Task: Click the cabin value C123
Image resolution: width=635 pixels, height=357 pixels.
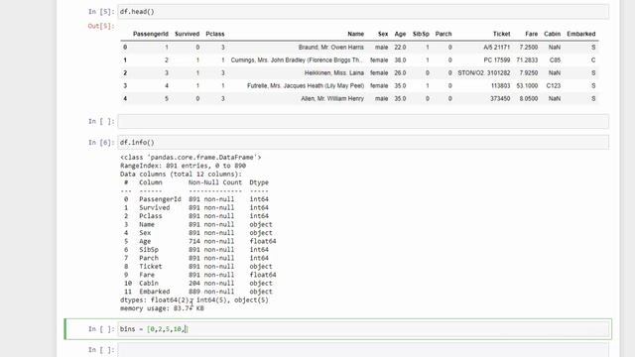Action: 554,86
